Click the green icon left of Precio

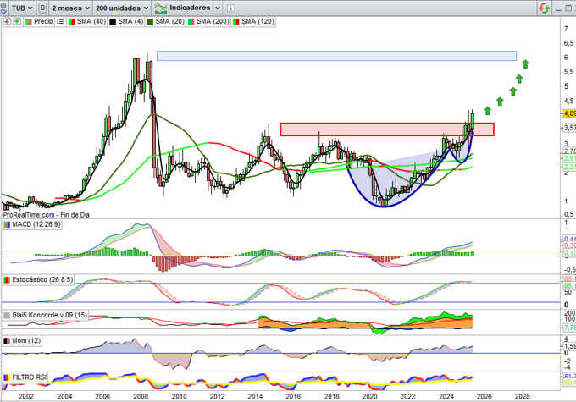[17, 22]
